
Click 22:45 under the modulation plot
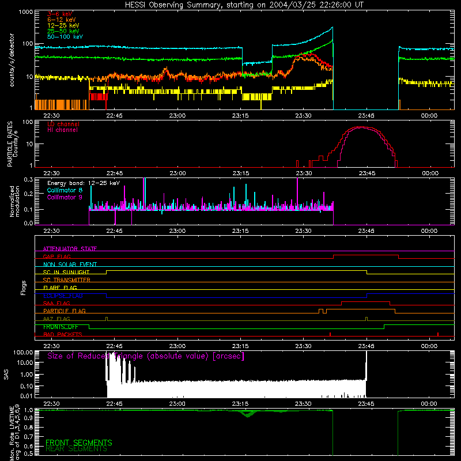114,231
